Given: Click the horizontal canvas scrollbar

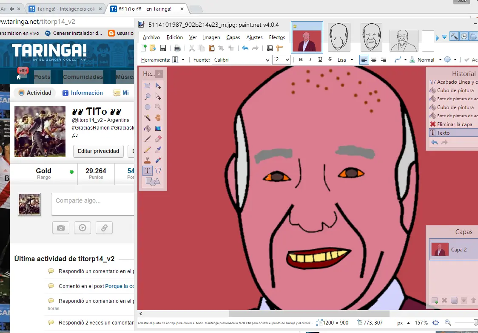Looking at the screenshot, I should pos(309,313).
